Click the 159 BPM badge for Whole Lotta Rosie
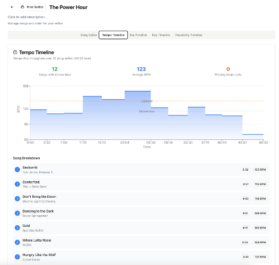Image resolution: width=279 pixels, height=265 pixels. coord(260,242)
